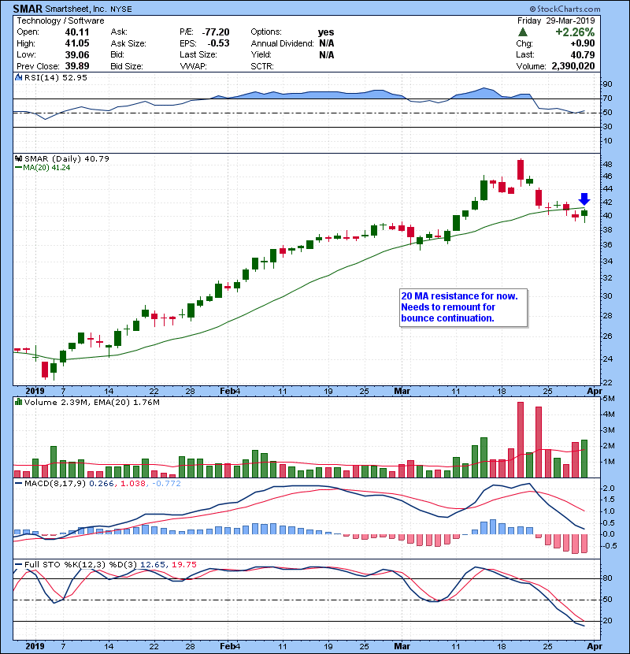Viewport: 630px width, 654px height.
Task: Click the Last value 40.79 in the header
Action: click(x=583, y=54)
